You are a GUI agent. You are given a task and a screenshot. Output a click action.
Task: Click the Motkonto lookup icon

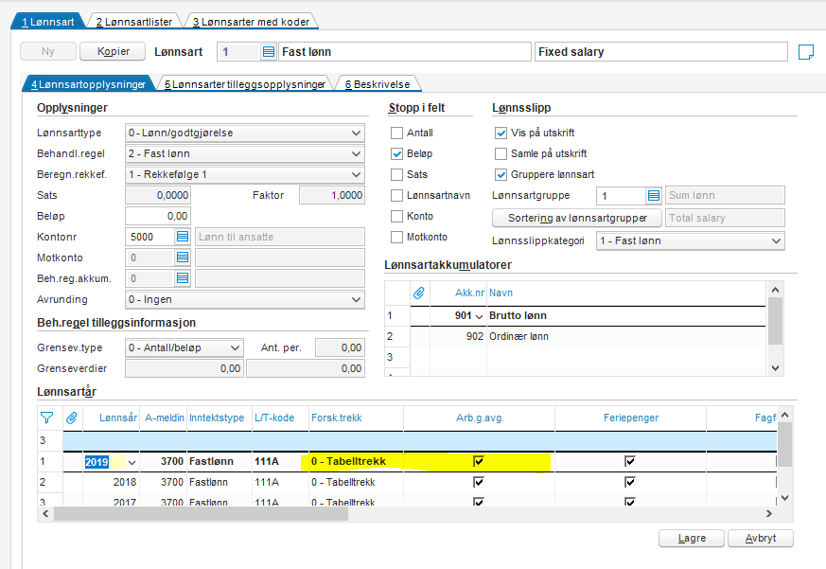(x=183, y=258)
